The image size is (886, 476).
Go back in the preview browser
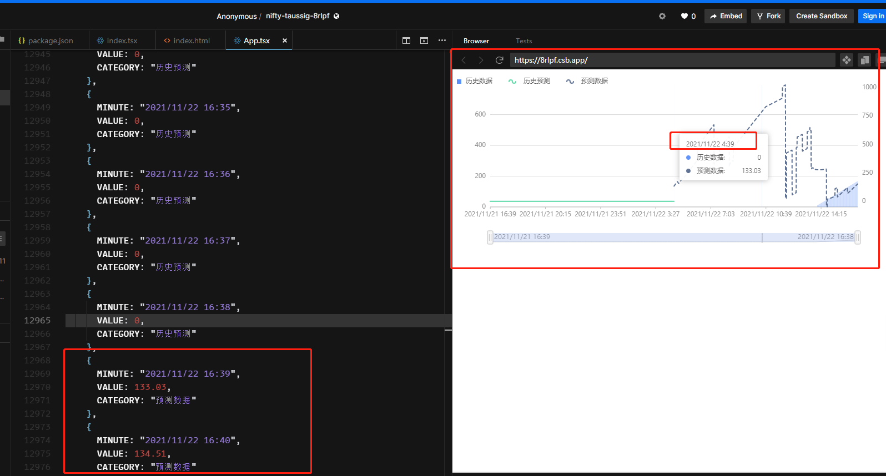coord(464,60)
